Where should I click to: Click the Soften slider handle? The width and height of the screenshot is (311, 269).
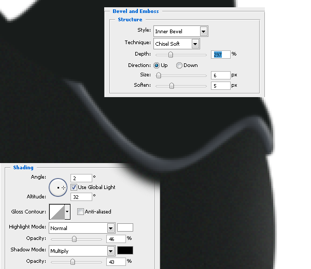[172, 86]
